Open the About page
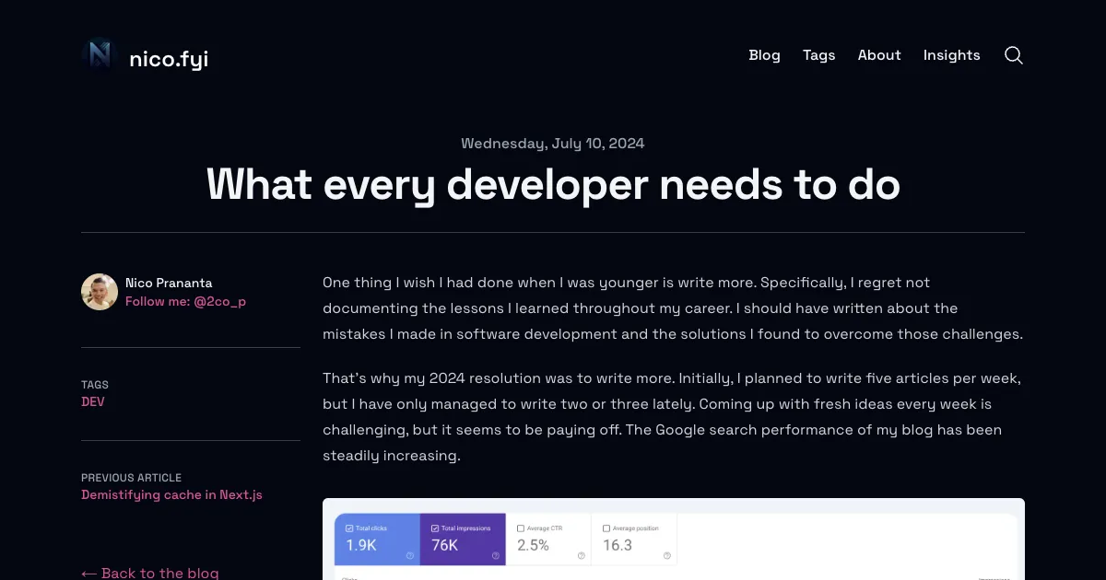Screen dimensions: 1106x580 click(x=878, y=55)
